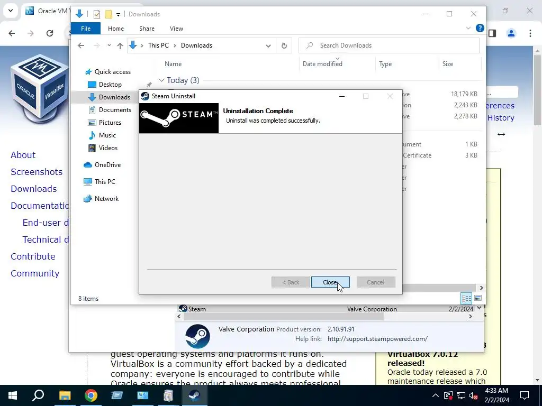Select Downloads in navigation pane
542x406 pixels.
pyautogui.click(x=114, y=97)
